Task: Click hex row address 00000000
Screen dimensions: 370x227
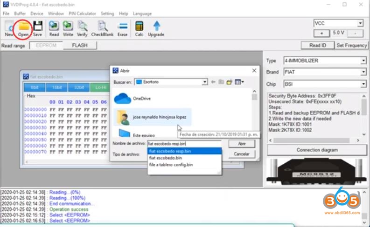Action: tap(35, 110)
